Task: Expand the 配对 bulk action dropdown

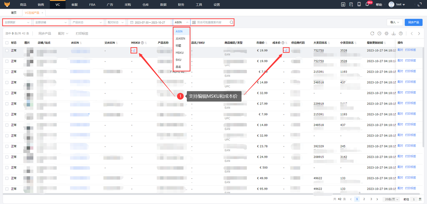Action: coord(63,34)
